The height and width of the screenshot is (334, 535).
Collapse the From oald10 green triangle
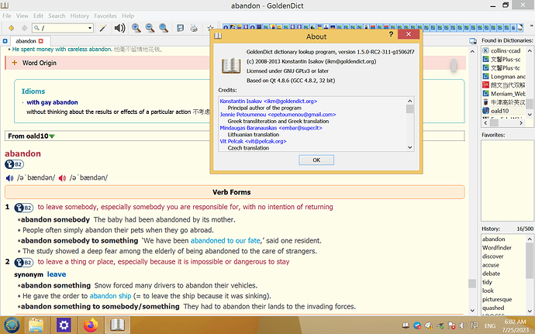pyautogui.click(x=52, y=136)
